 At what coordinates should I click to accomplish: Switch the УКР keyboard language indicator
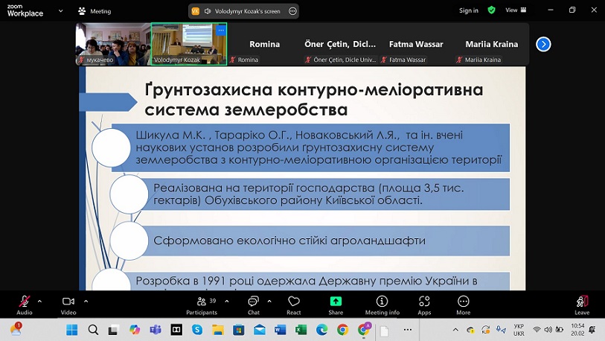[x=519, y=330]
